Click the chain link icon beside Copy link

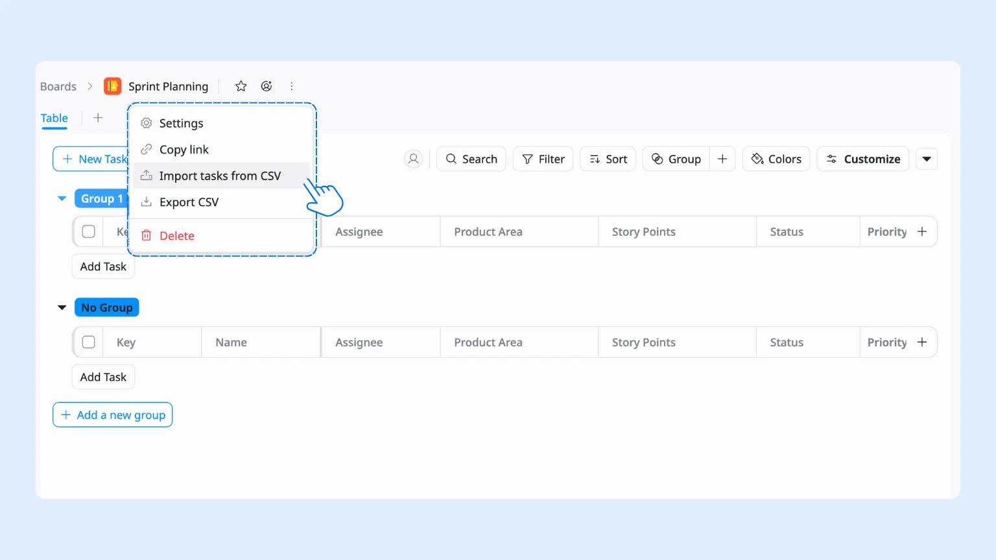pyautogui.click(x=147, y=150)
